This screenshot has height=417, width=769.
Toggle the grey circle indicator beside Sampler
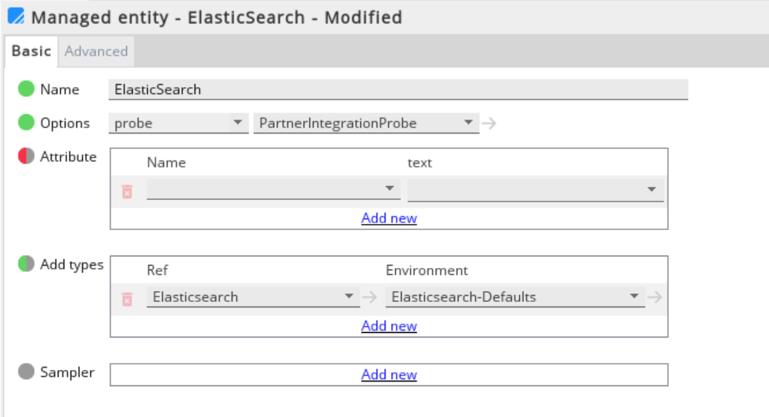[x=26, y=371]
